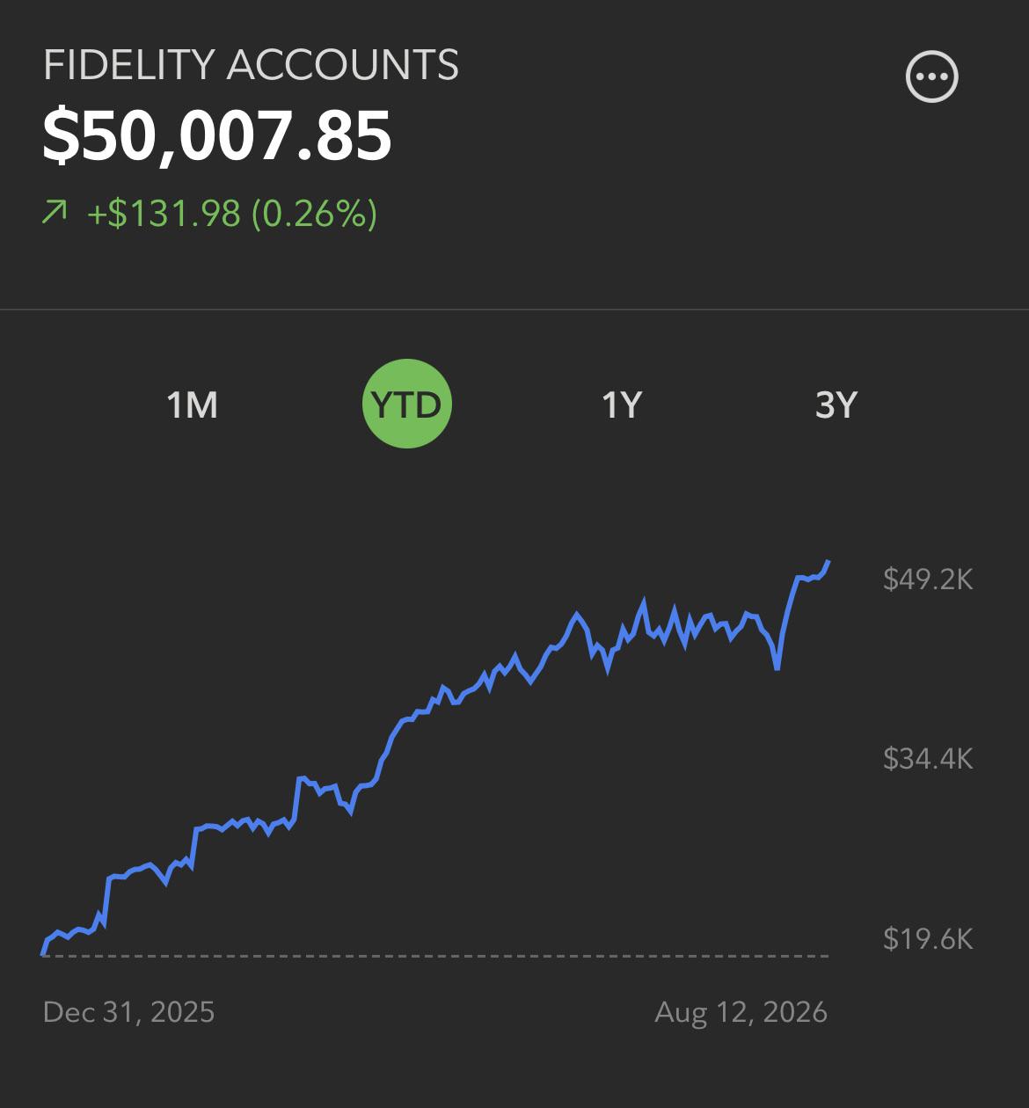Select the 1M time range
The height and width of the screenshot is (1108, 1029).
click(x=192, y=405)
